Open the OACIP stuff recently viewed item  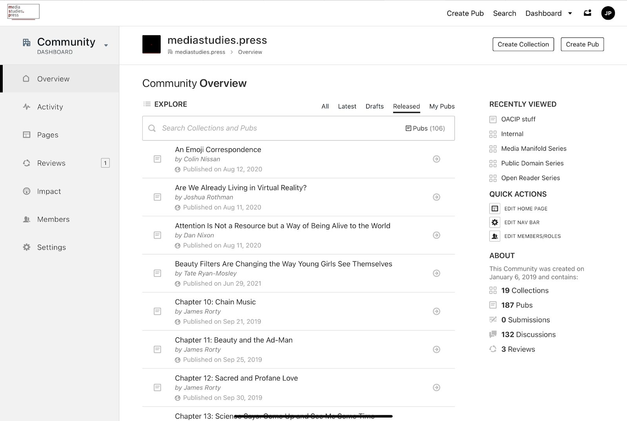518,119
